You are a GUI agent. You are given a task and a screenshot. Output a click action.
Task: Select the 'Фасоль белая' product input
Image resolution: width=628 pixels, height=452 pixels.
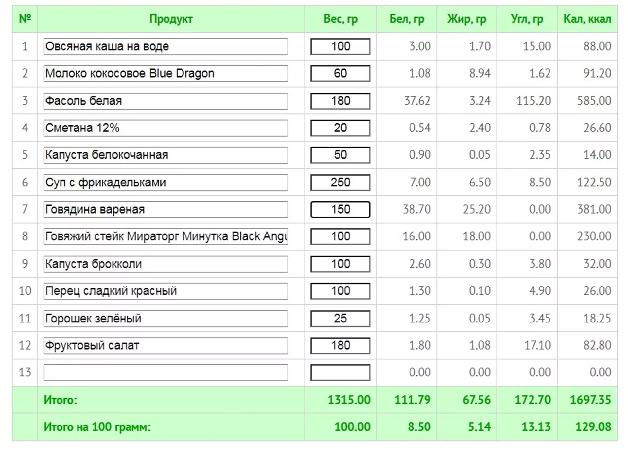pos(166,101)
